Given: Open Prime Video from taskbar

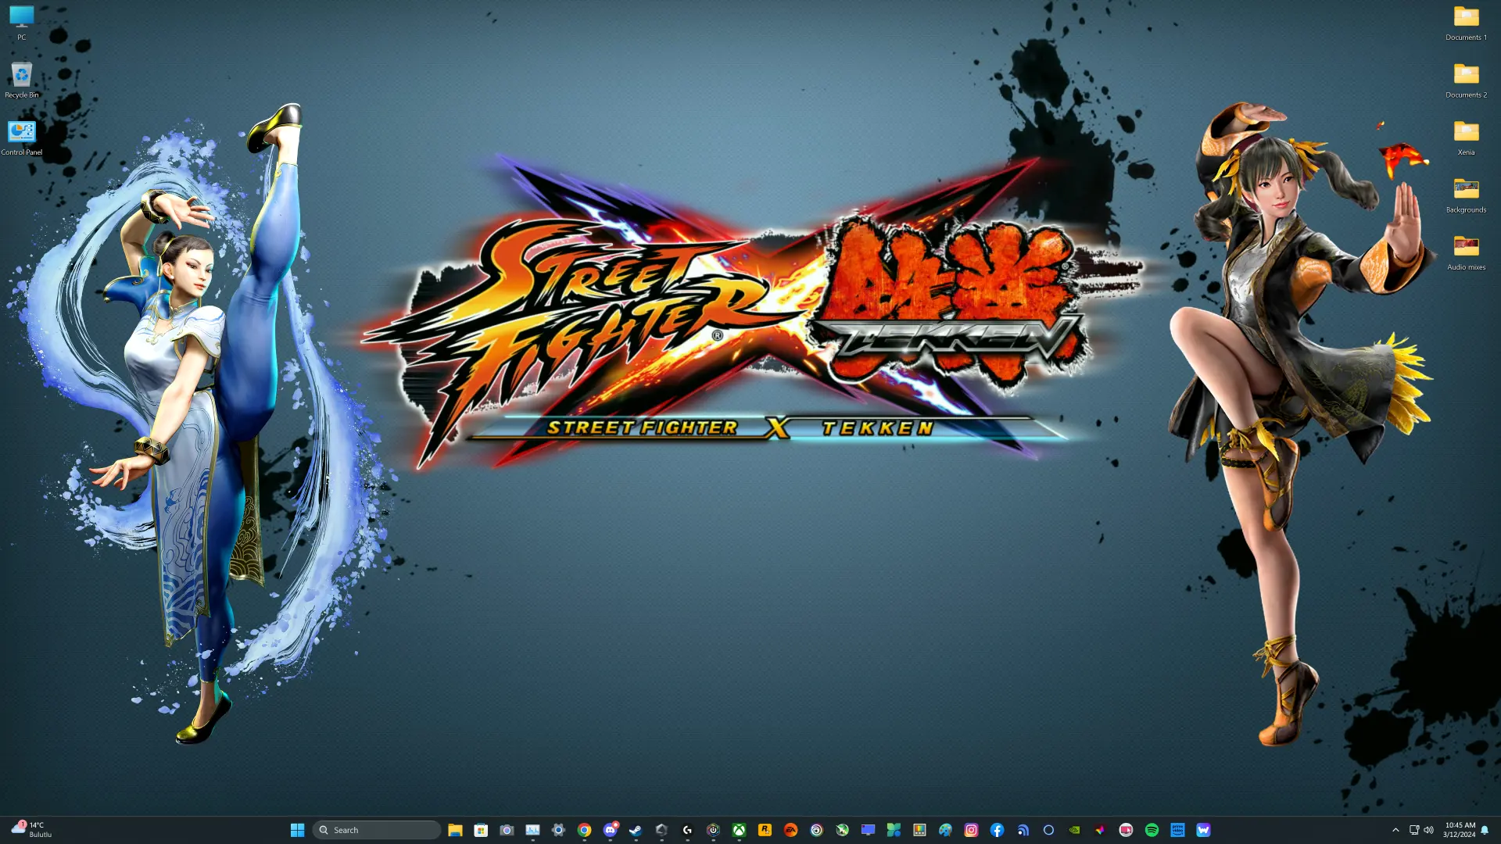Looking at the screenshot, I should click(1177, 830).
